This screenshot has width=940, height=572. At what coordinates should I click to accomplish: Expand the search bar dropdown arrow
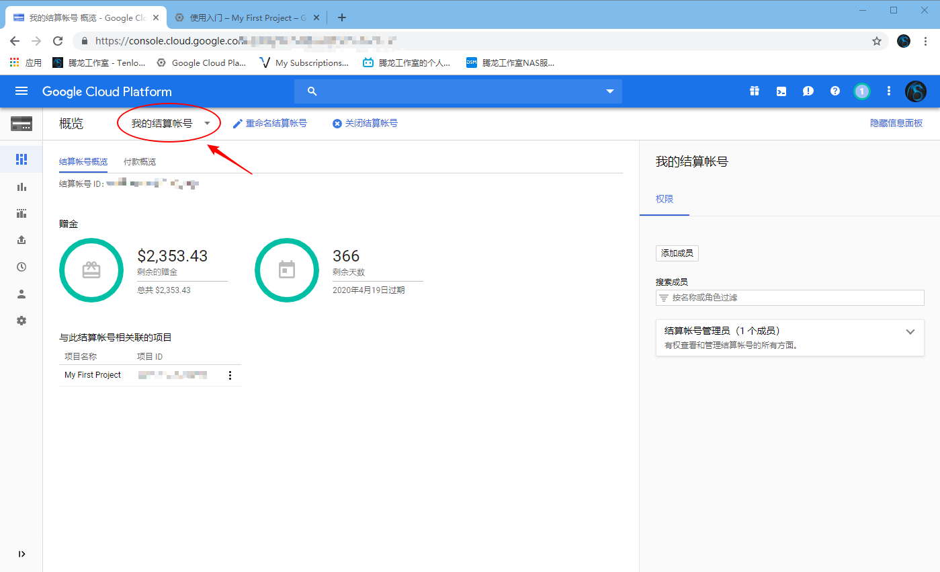click(610, 91)
